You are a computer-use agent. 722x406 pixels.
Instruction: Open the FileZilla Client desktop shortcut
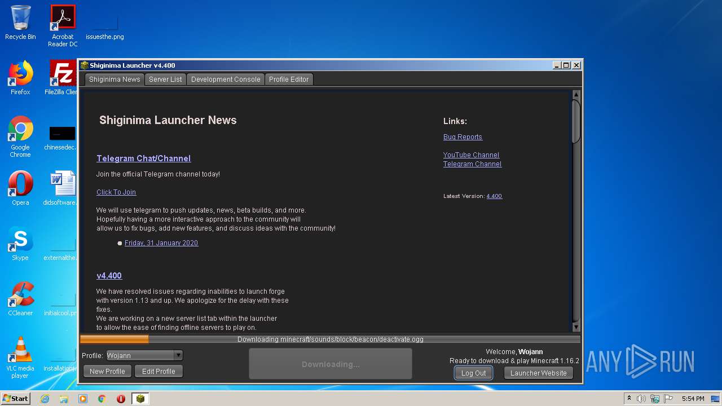[62, 78]
